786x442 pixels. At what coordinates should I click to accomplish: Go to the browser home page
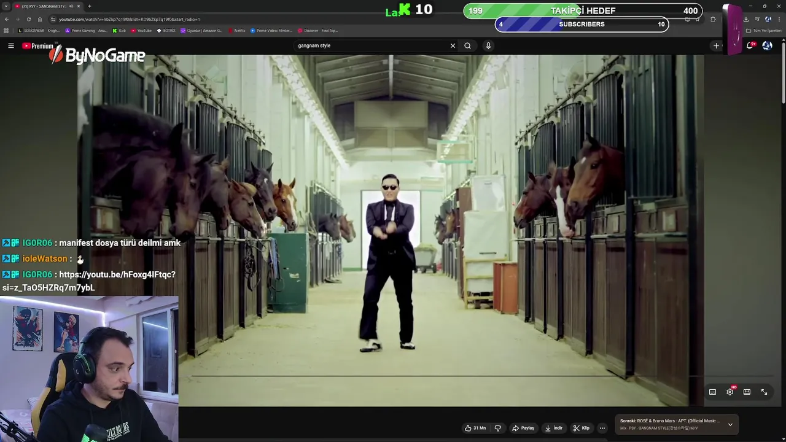tap(40, 19)
